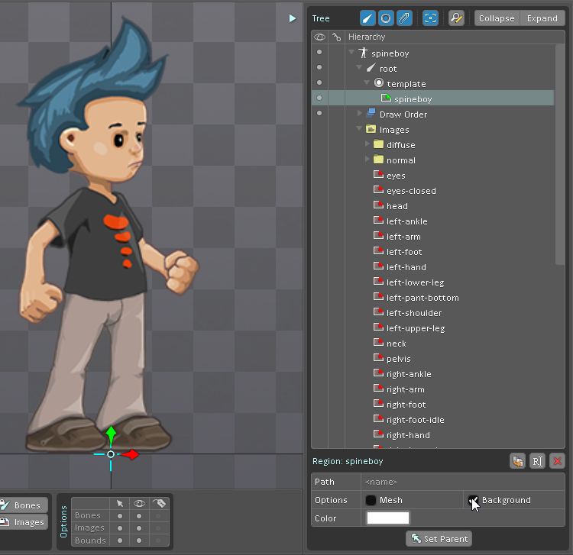The height and width of the screenshot is (555, 573).
Task: Toggle Images visible dot in Options grid
Action: (x=139, y=528)
